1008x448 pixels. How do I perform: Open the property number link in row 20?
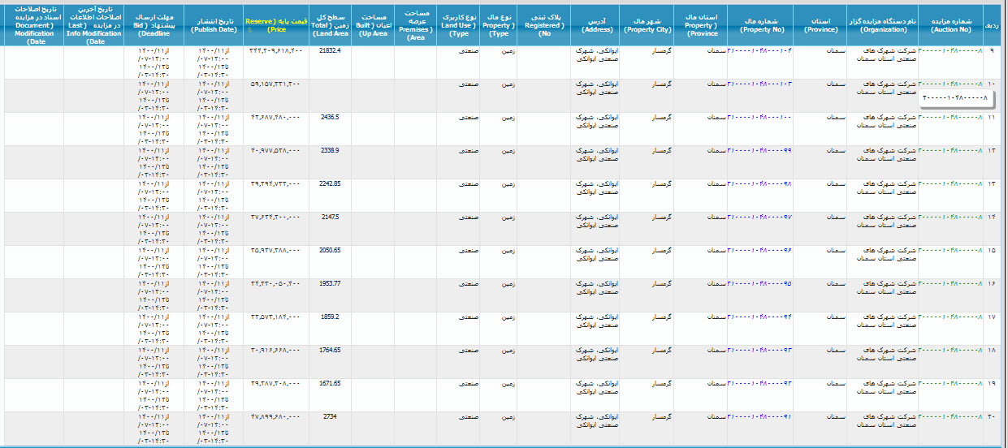(759, 417)
